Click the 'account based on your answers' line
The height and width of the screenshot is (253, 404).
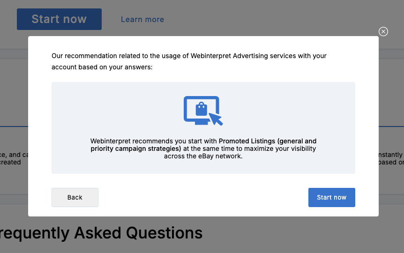(102, 67)
